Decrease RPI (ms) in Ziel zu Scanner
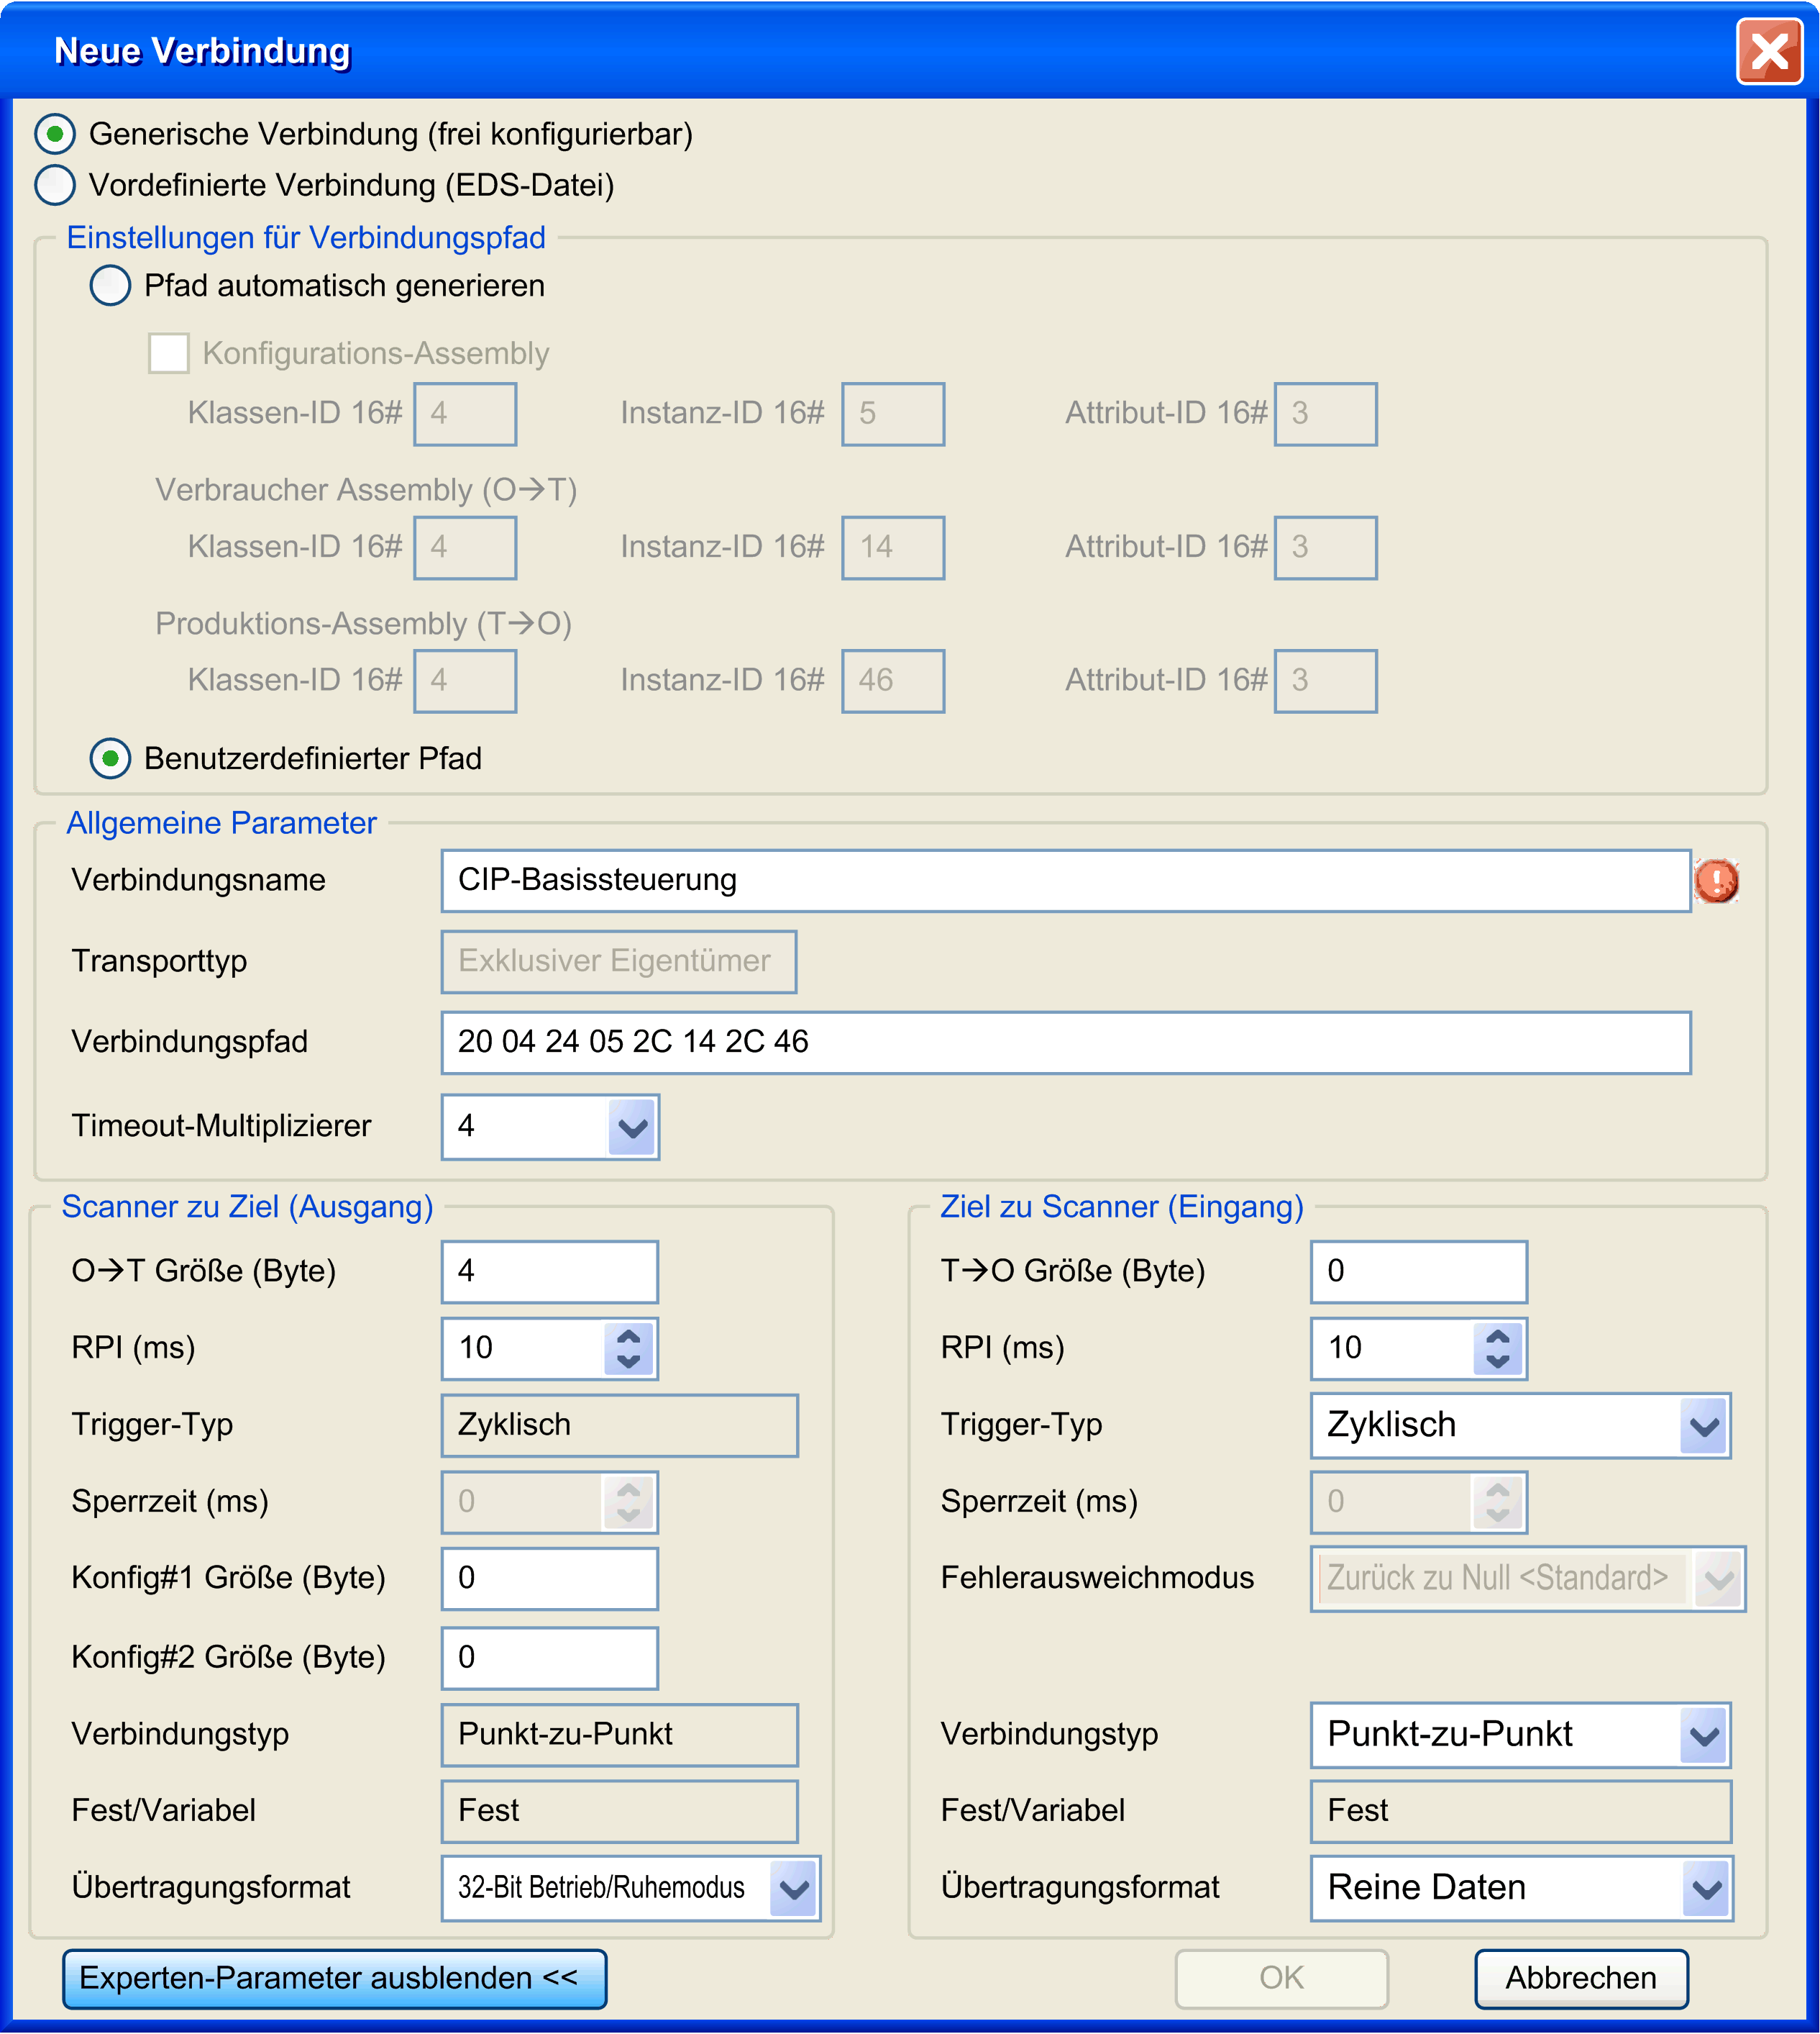The image size is (1820, 2034). point(1498,1362)
